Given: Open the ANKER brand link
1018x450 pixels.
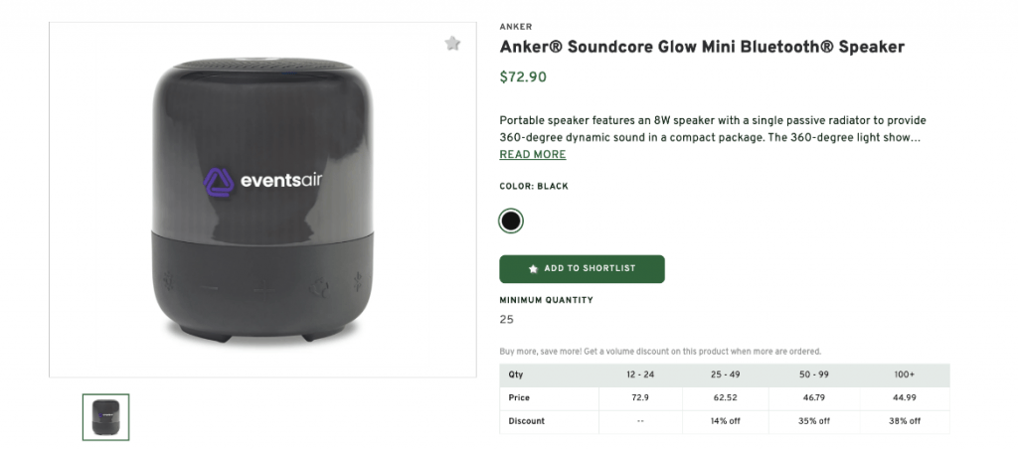Looking at the screenshot, I should click(x=515, y=27).
